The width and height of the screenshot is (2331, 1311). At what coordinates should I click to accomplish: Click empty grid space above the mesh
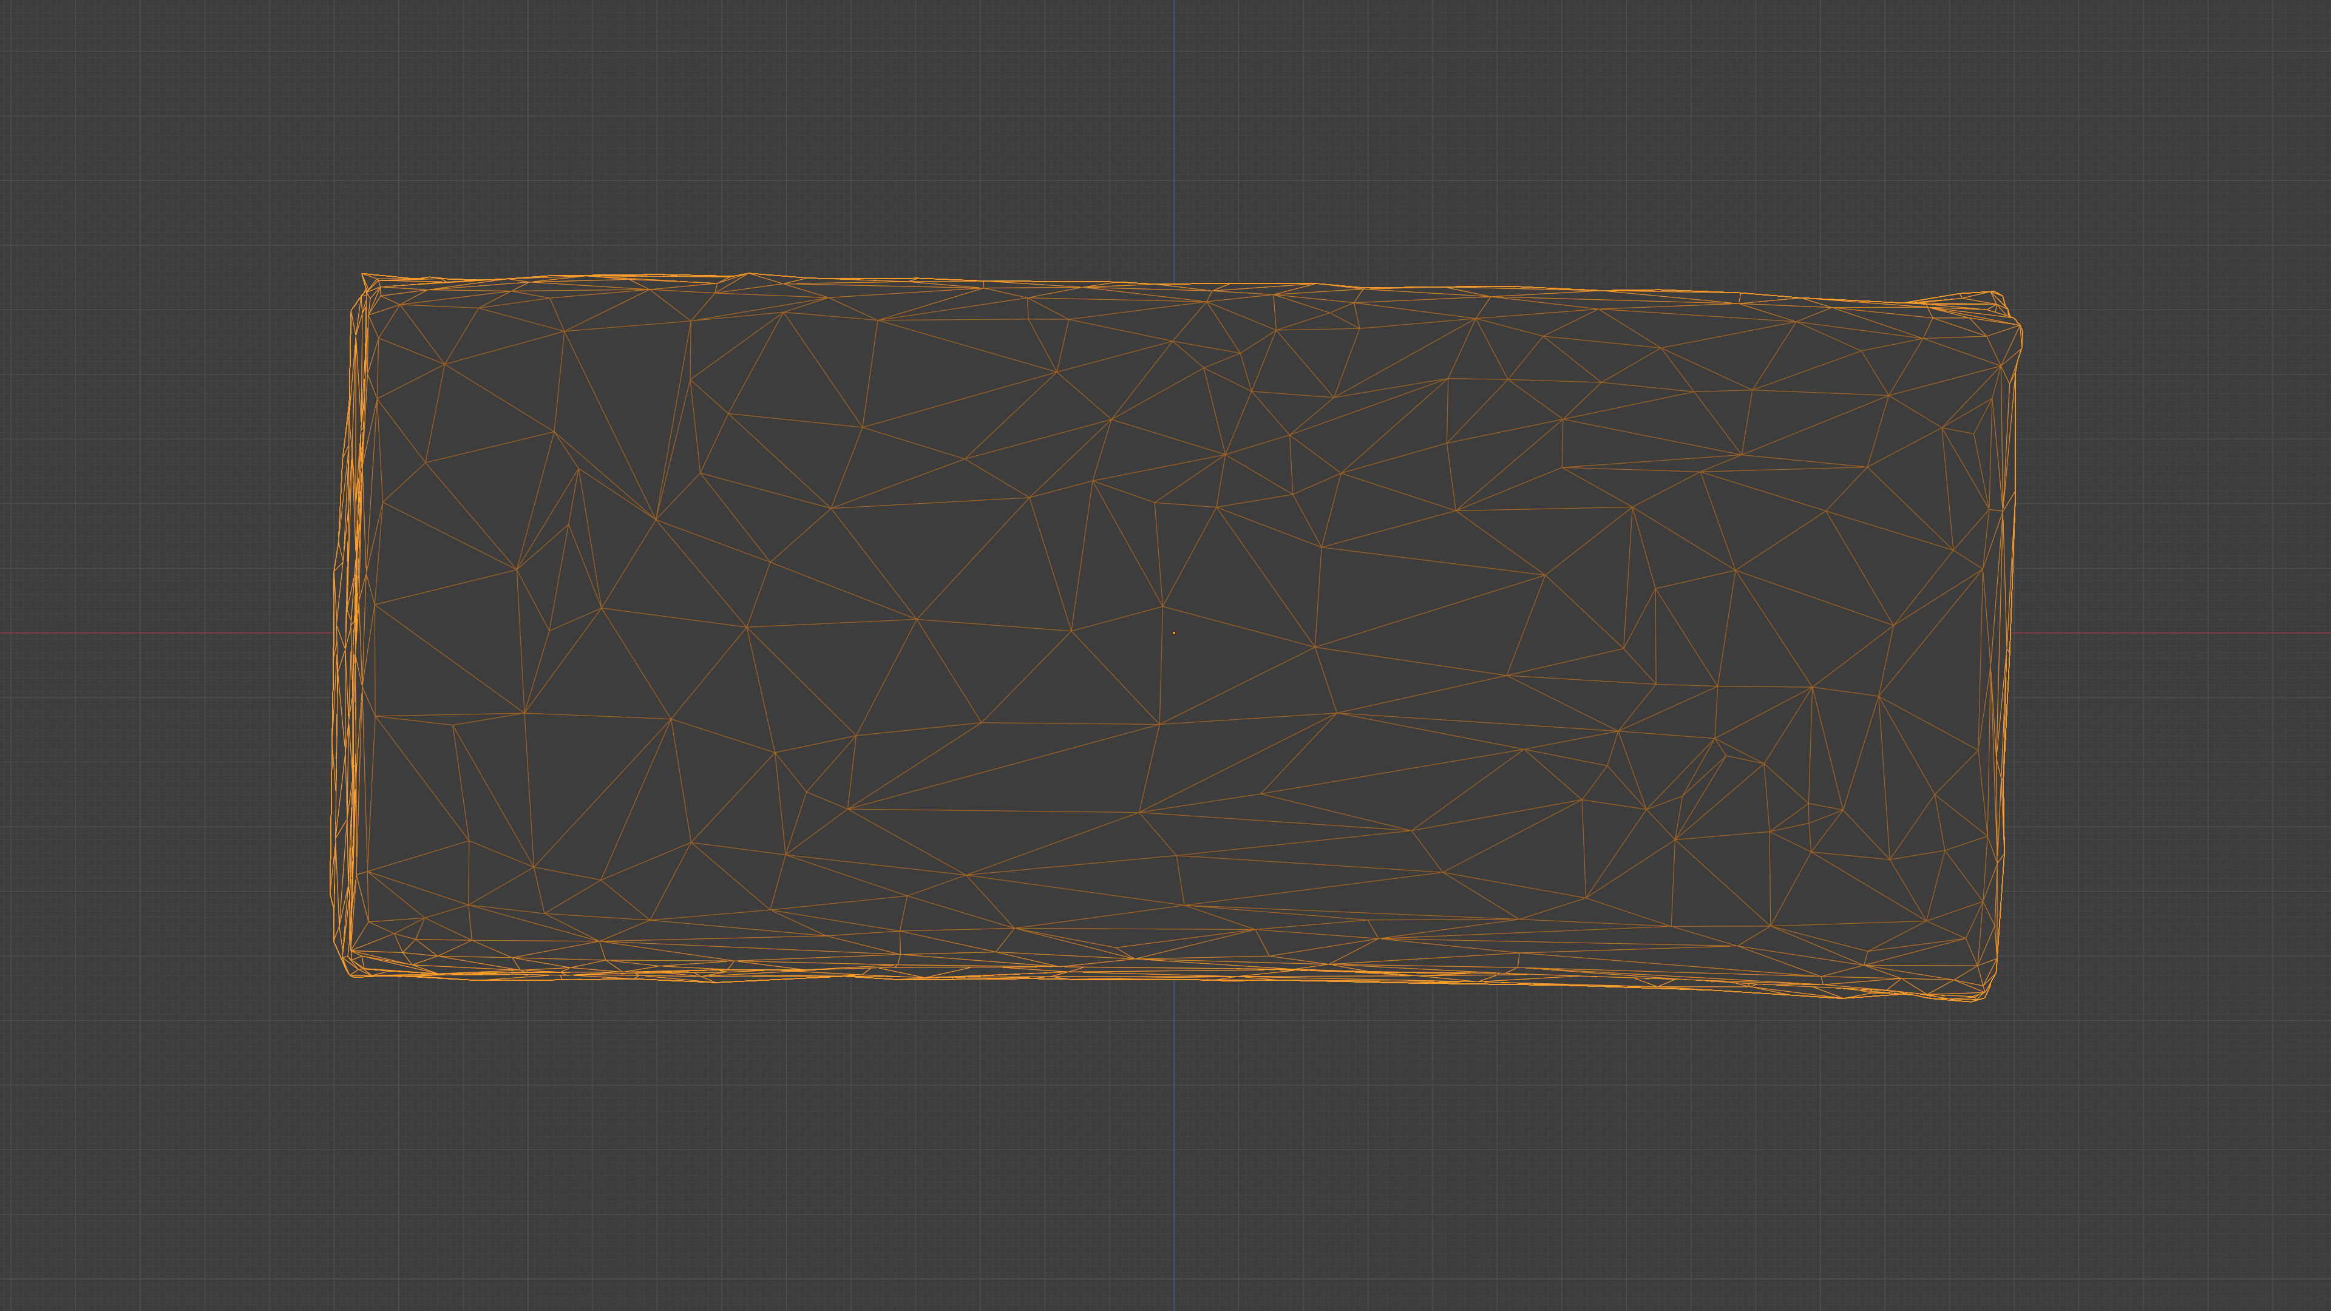tap(815, 136)
